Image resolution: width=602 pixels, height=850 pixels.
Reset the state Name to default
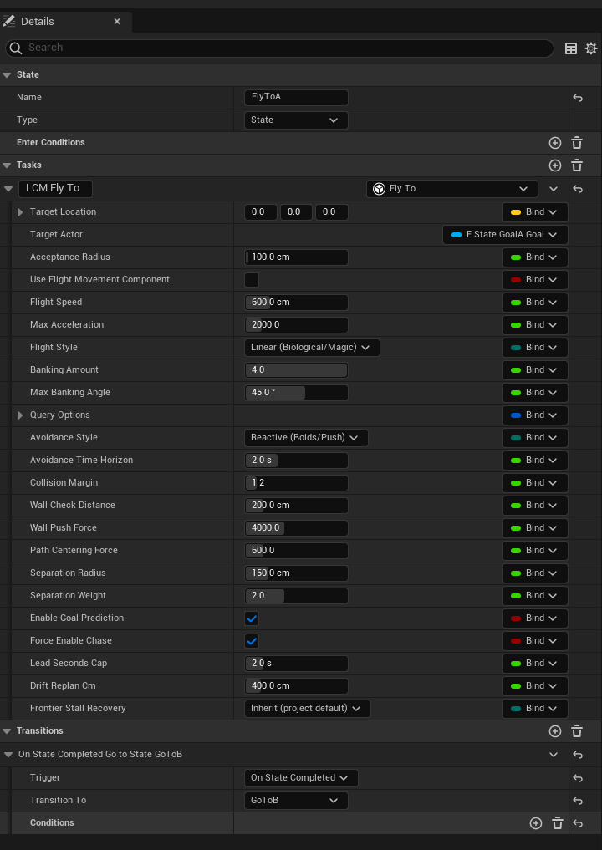[578, 98]
